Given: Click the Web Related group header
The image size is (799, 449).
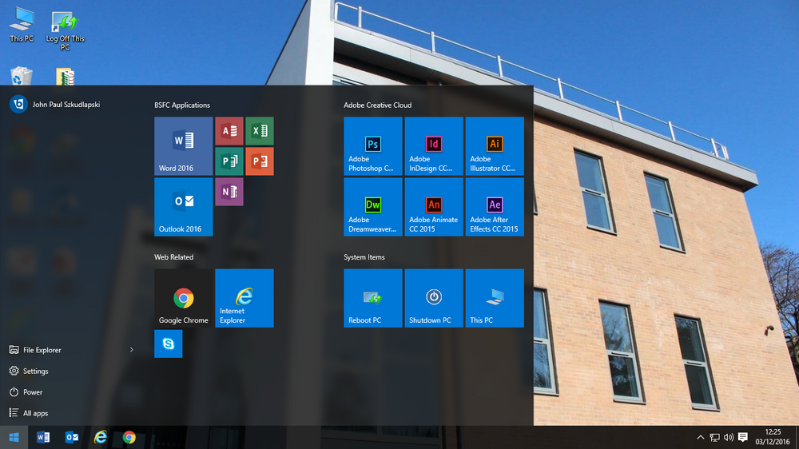Looking at the screenshot, I should pos(173,257).
